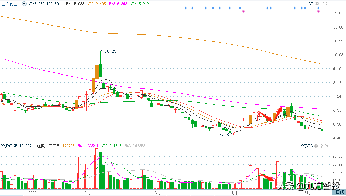This screenshot has width=346, height=196.
Task: Click the 7.24 price axis label
Action: click(337, 96)
